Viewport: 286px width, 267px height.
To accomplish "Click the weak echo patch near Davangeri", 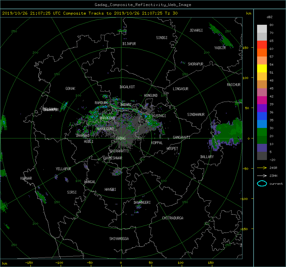I will point(139,206).
